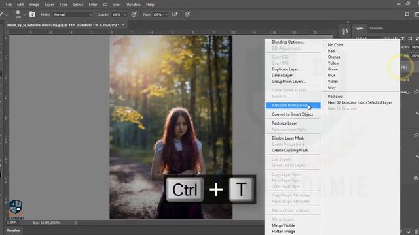Open the Select menu
The image size is (419, 235).
pyautogui.click(x=78, y=5)
